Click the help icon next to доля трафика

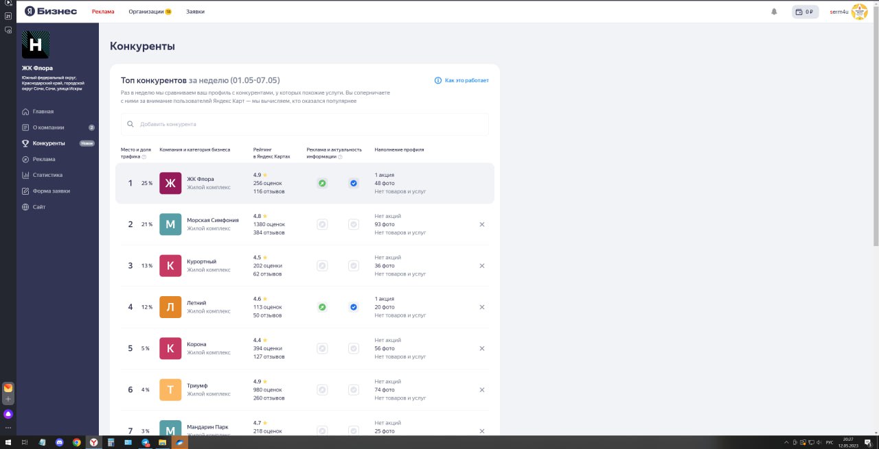(144, 157)
